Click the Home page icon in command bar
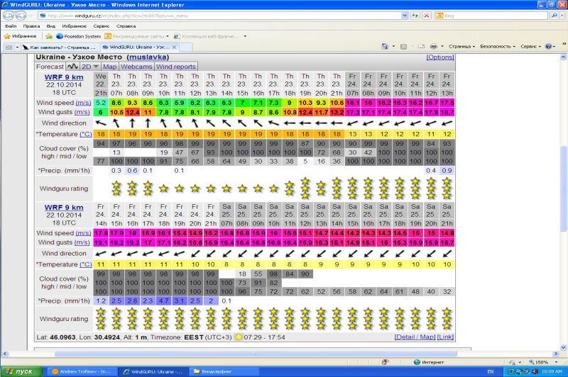 pyautogui.click(x=385, y=46)
